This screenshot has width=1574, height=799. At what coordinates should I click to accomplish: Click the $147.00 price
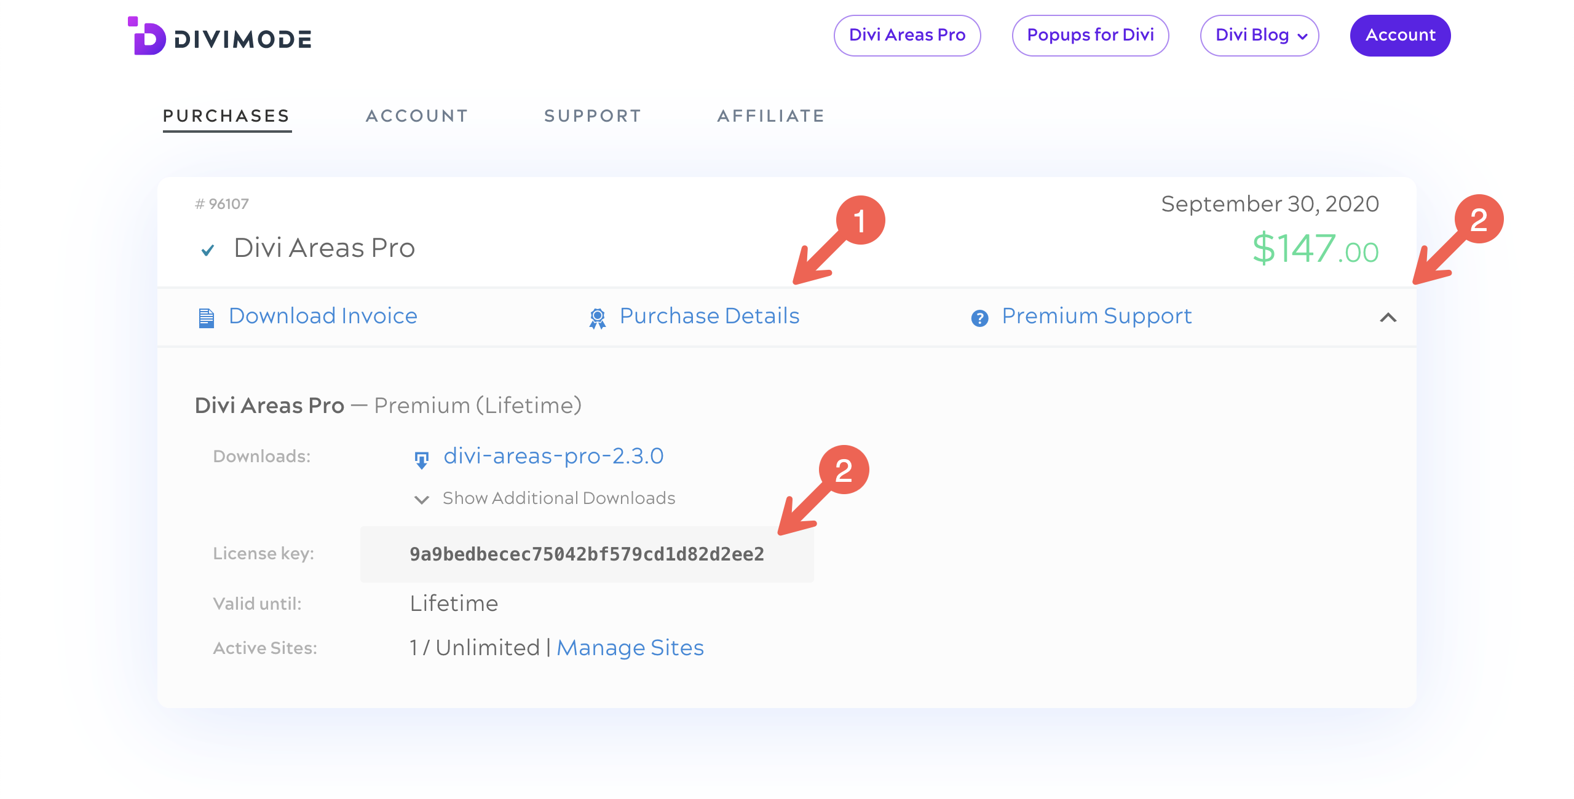coord(1315,250)
